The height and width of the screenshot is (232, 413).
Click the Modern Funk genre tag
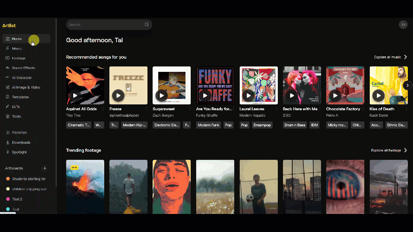point(208,125)
